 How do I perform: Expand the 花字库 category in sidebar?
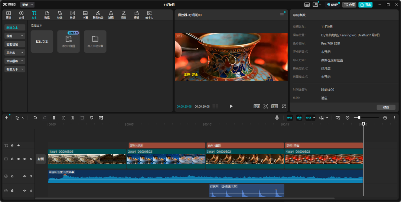tap(15, 53)
